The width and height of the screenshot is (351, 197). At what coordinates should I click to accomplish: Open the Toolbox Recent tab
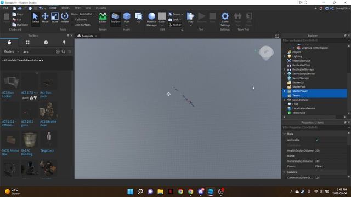pos(46,43)
